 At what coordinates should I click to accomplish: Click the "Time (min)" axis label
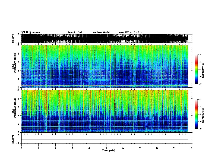(109, 151)
